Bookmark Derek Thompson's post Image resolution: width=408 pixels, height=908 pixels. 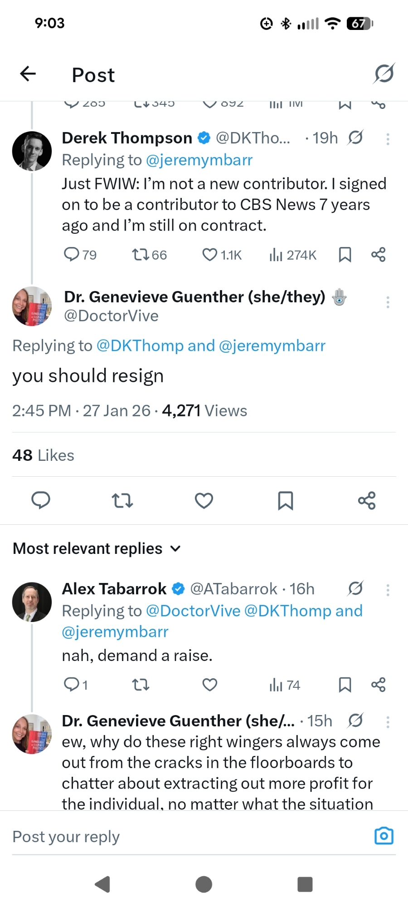[x=345, y=255]
